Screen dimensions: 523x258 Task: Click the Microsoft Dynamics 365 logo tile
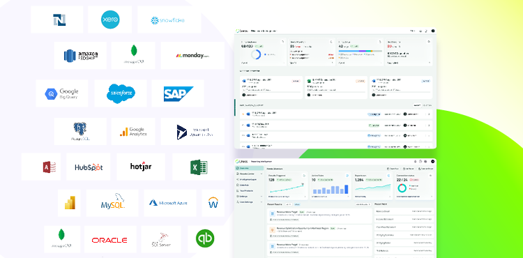pyautogui.click(x=192, y=131)
